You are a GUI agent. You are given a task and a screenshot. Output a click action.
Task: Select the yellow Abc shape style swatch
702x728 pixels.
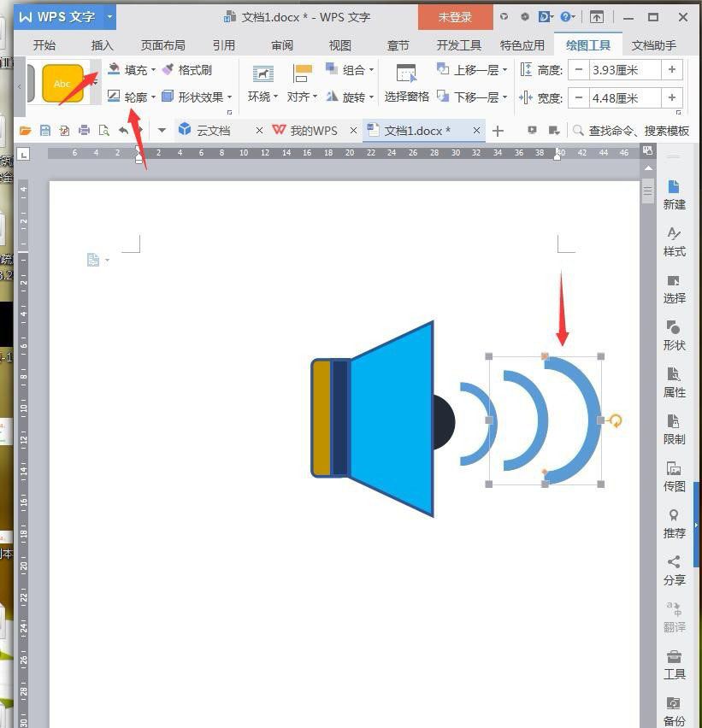[x=62, y=84]
